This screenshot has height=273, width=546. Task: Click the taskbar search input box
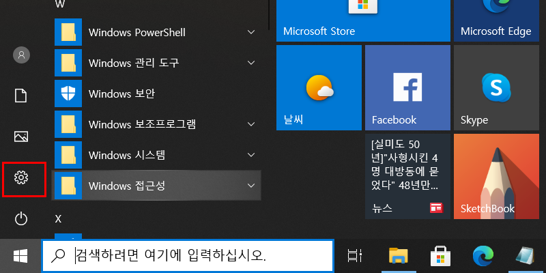(188, 257)
